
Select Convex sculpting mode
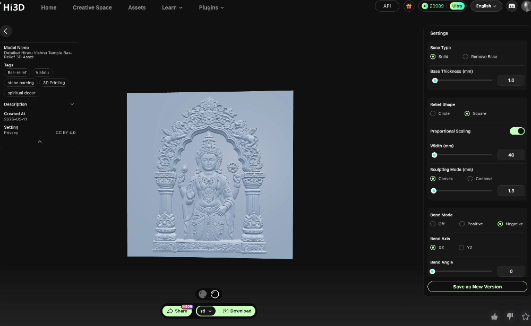point(442,179)
